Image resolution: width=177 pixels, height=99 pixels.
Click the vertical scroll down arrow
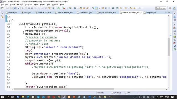tap(169, 87)
